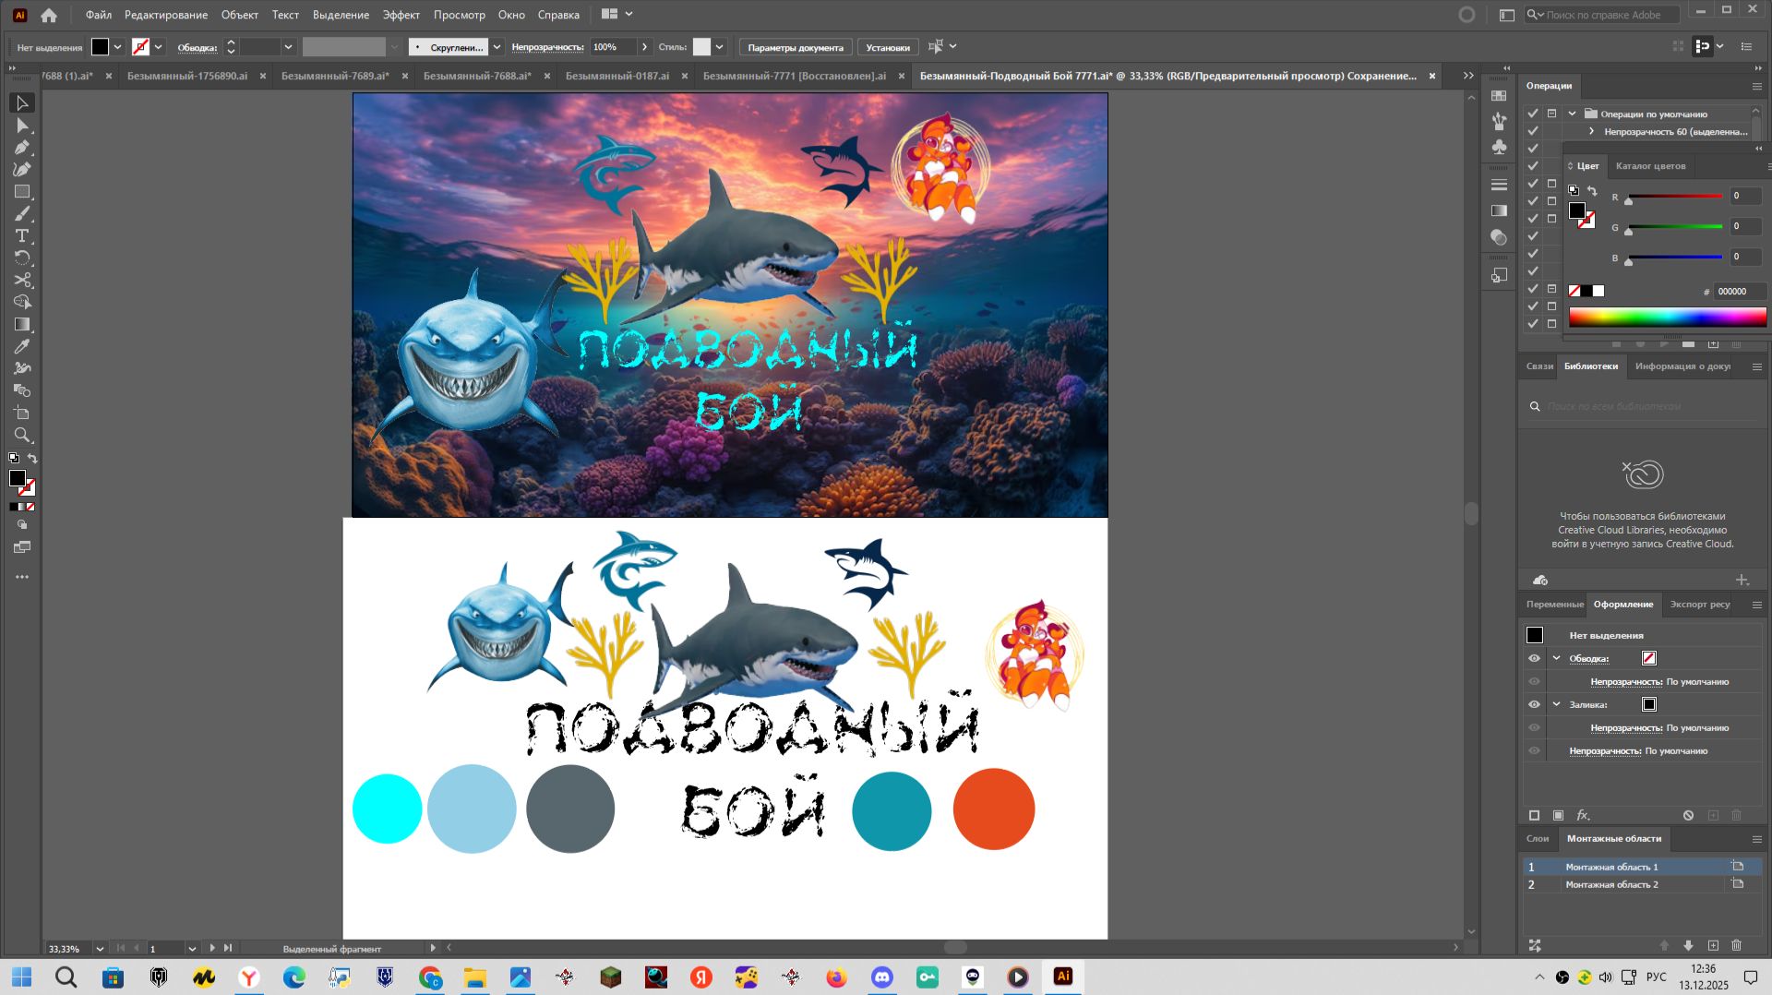The width and height of the screenshot is (1772, 995).
Task: Select the Selection tool (black arrow)
Action: tap(22, 103)
